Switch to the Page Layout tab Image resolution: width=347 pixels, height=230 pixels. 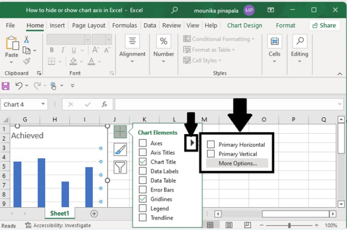[89, 25]
